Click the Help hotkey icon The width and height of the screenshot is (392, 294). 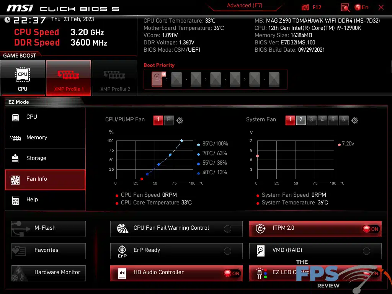(15, 201)
